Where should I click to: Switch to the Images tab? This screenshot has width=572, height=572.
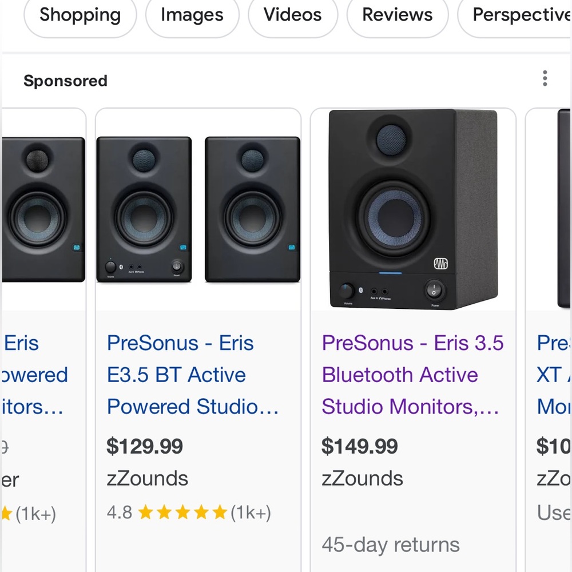click(x=192, y=15)
